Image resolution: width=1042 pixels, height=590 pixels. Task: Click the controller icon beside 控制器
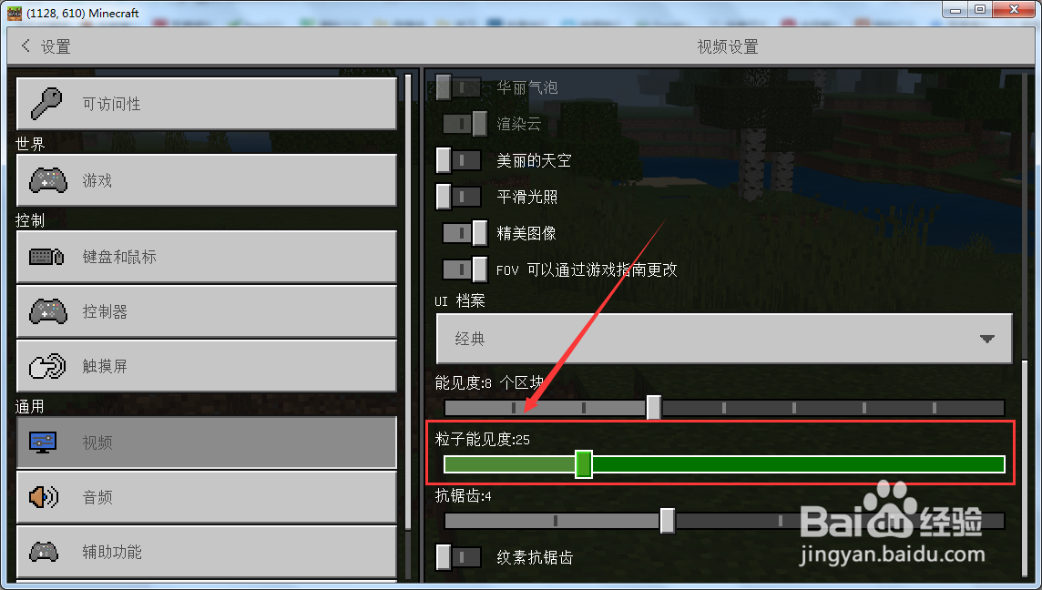click(x=48, y=311)
